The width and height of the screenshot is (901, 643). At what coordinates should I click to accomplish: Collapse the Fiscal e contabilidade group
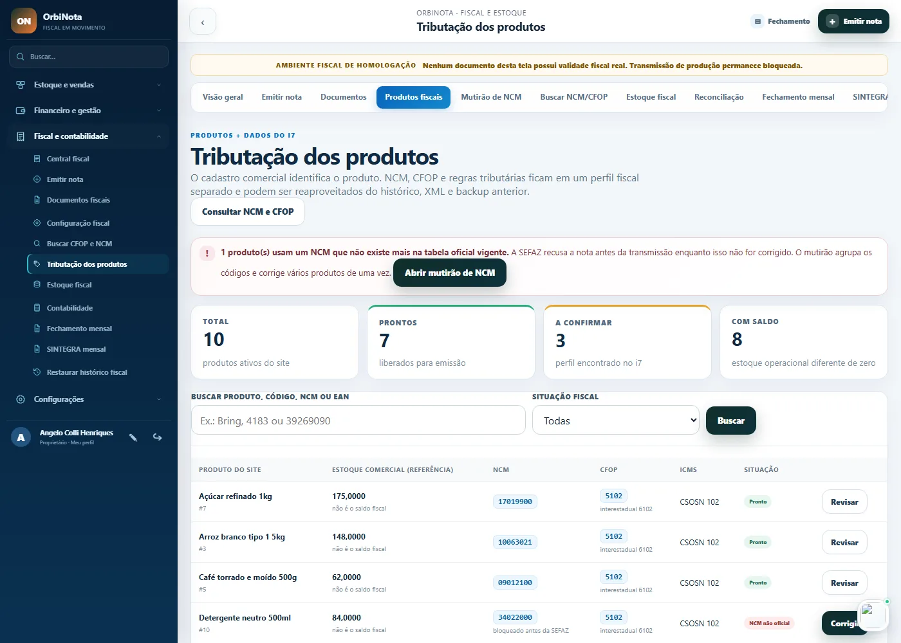[x=89, y=136]
